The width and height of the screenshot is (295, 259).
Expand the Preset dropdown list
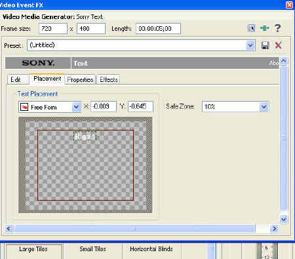(250, 45)
